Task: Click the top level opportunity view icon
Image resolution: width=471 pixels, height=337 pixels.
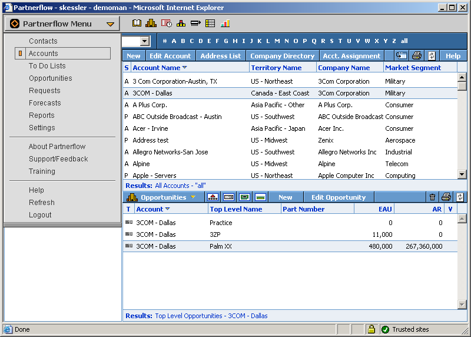Action: tap(213, 197)
